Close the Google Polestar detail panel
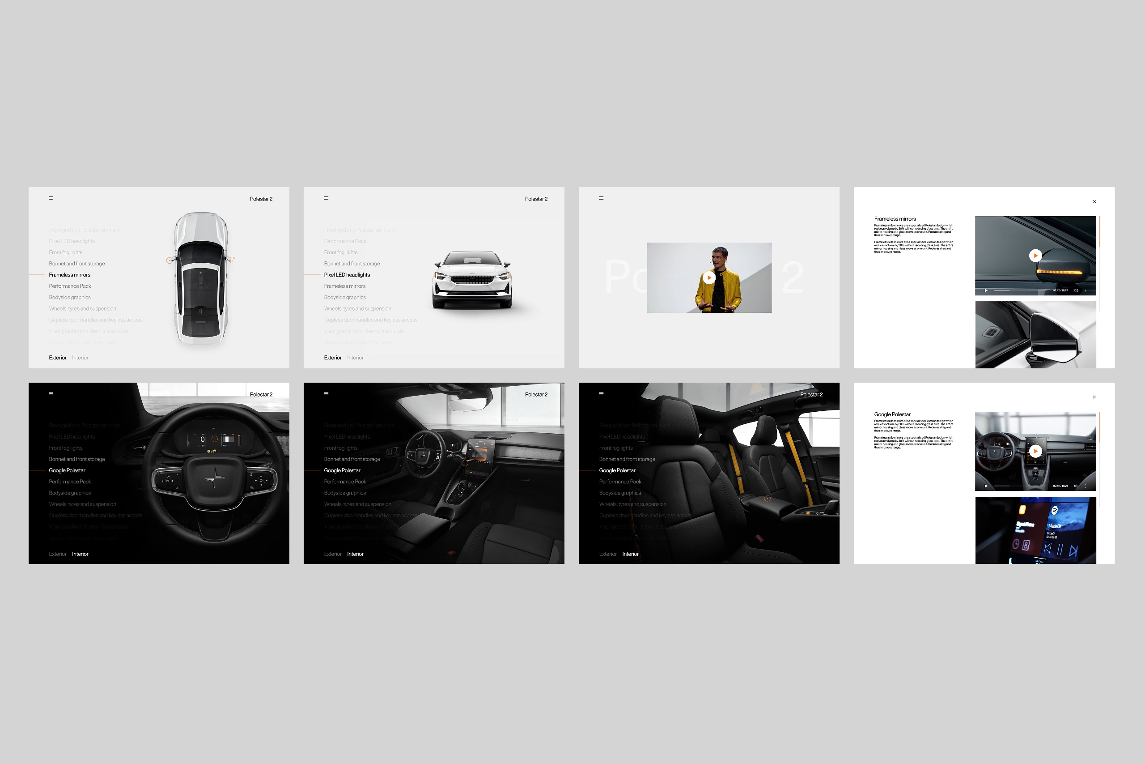Viewport: 1145px width, 764px height. (1094, 397)
